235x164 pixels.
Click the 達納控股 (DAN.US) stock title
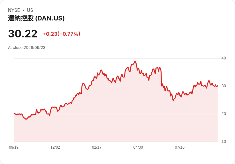[36, 18]
